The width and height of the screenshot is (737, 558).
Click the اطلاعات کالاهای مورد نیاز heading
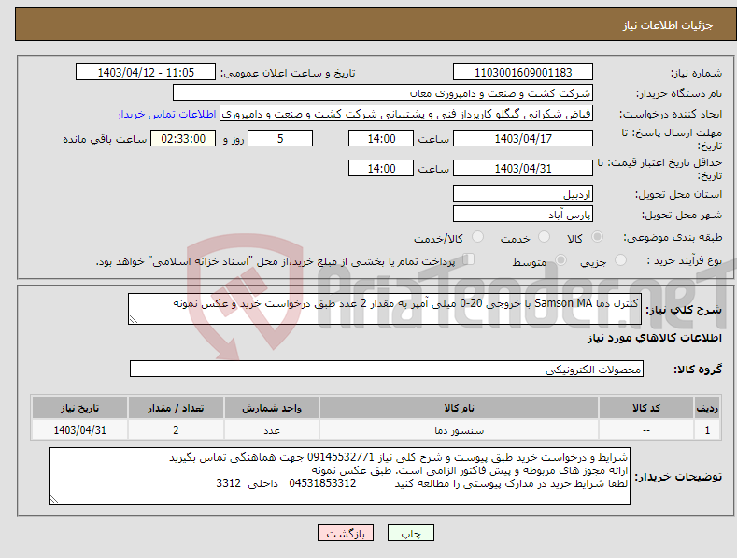click(654, 338)
